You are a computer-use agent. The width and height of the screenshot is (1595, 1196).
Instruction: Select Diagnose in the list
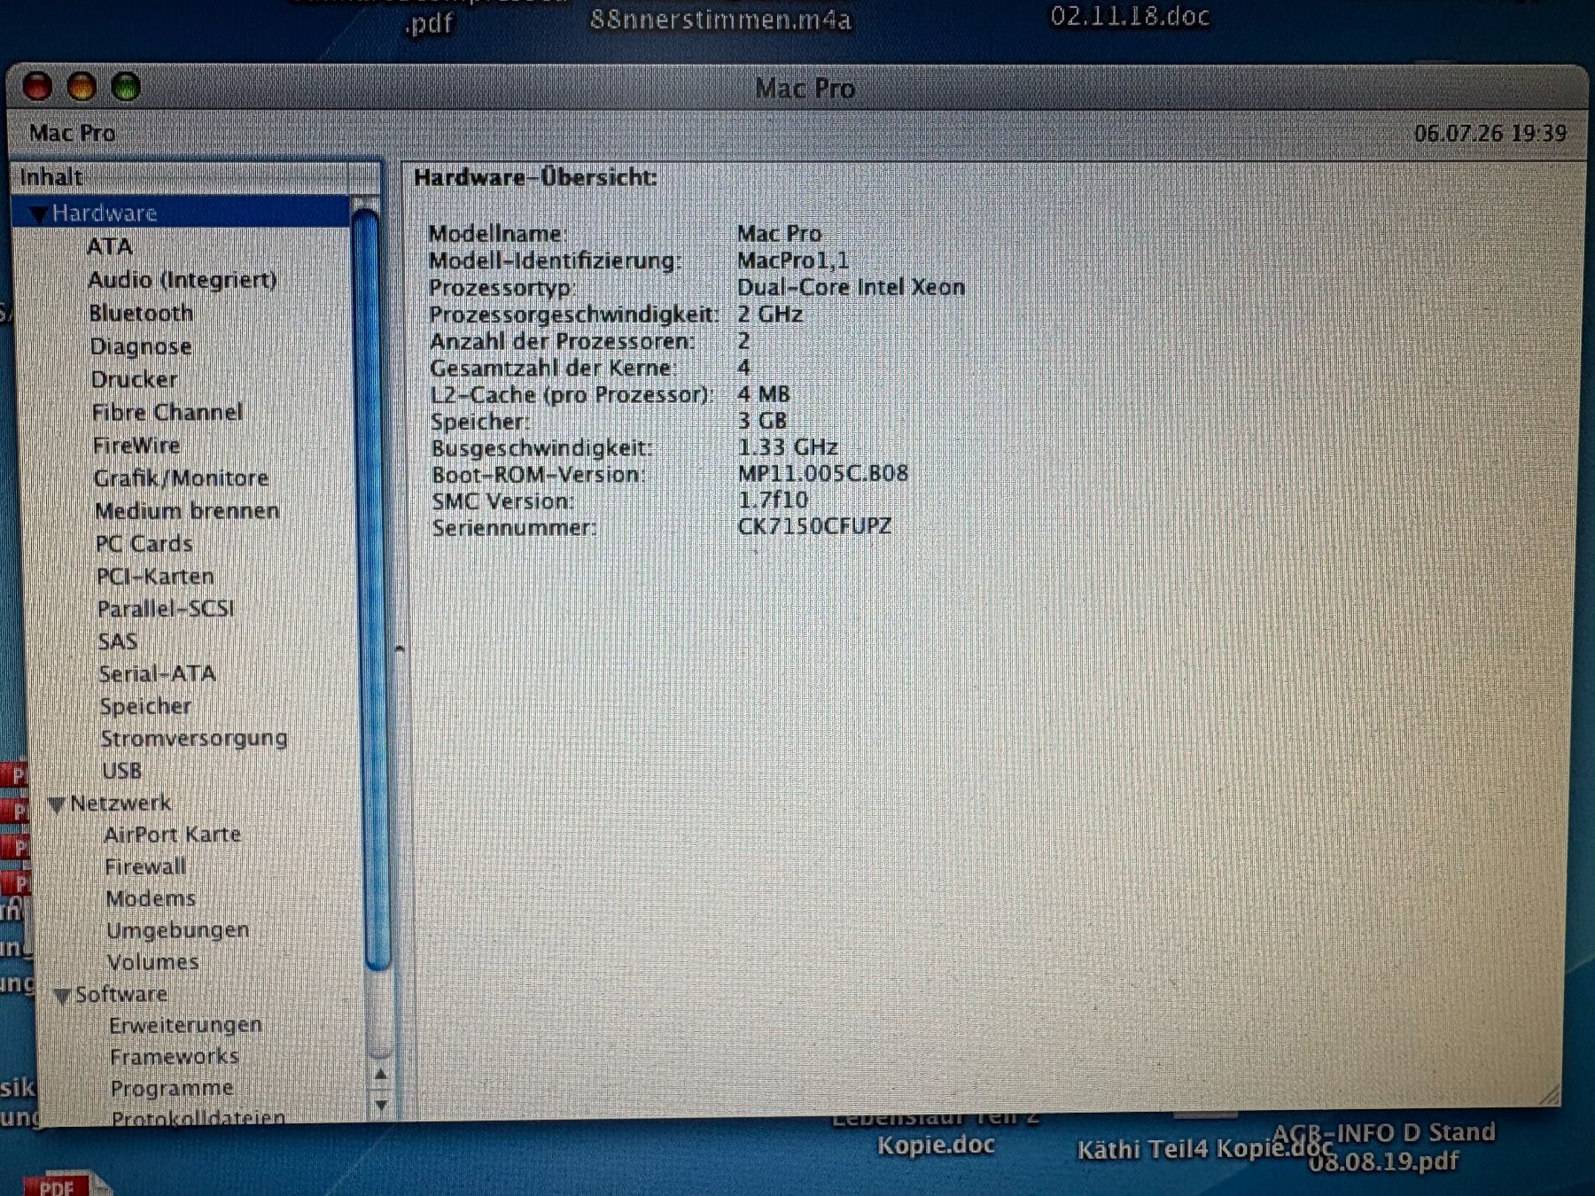point(141,346)
